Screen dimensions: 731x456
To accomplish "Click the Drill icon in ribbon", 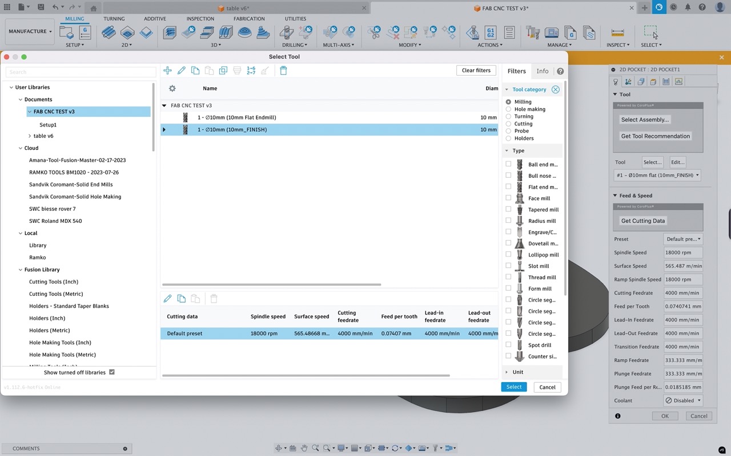I will (x=288, y=32).
